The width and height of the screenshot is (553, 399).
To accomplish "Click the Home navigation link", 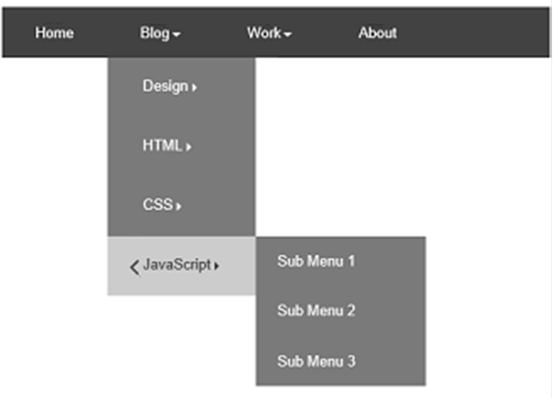I will coord(54,33).
